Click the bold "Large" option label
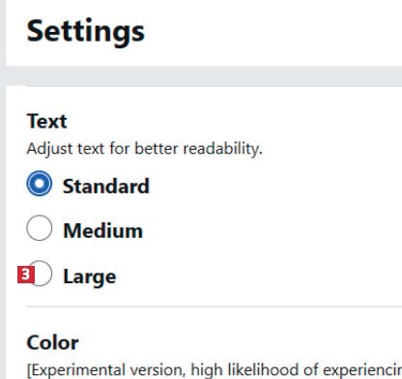Image resolution: width=402 pixels, height=379 pixels. (90, 277)
